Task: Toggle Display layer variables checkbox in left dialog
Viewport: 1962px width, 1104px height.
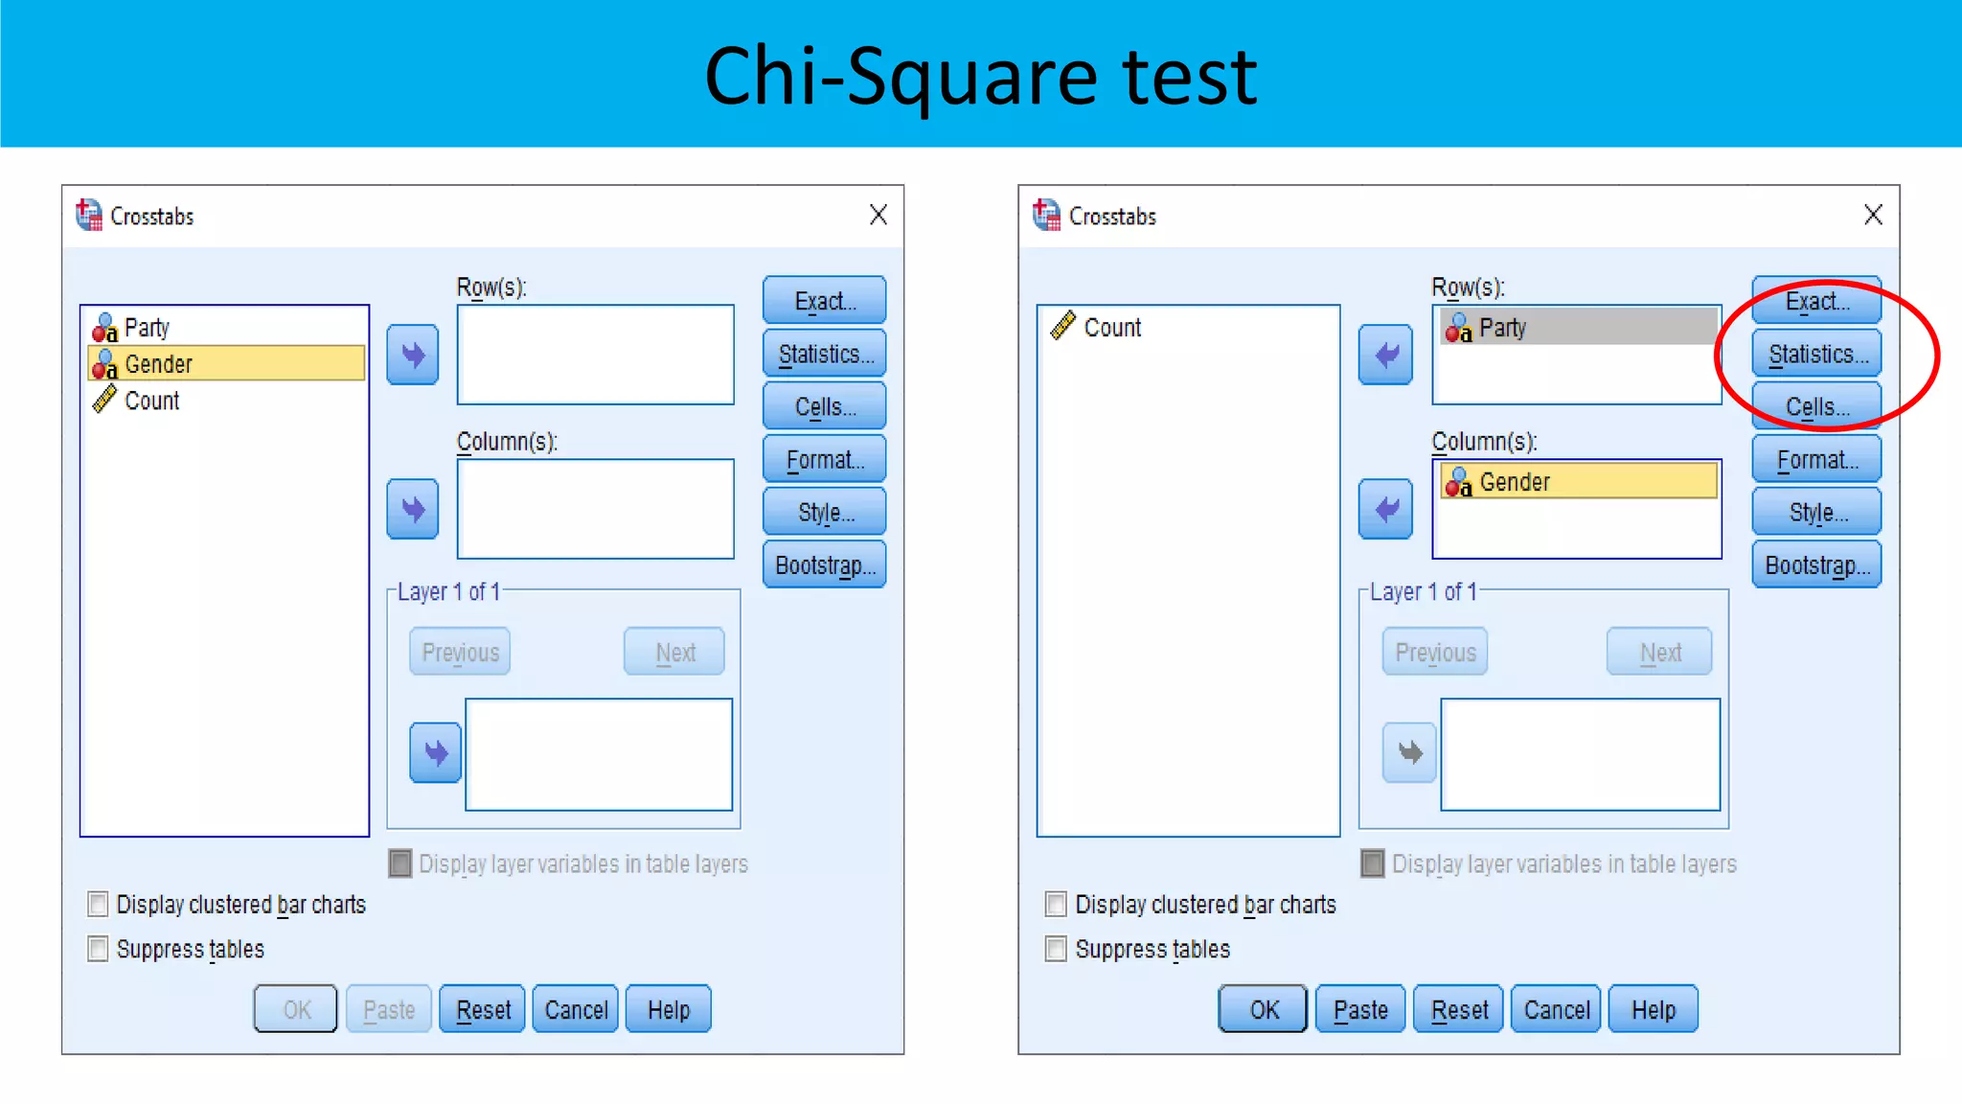Action: click(400, 863)
